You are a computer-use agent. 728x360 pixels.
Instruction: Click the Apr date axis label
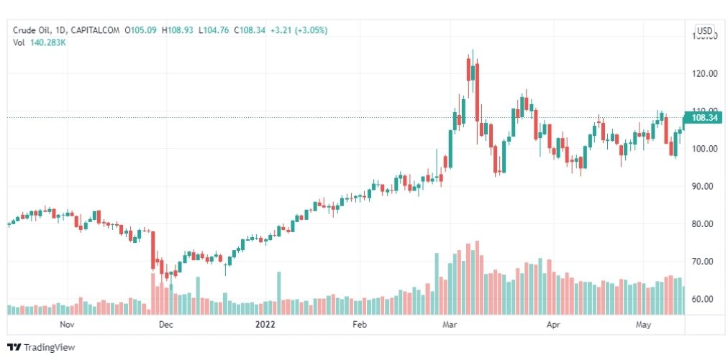click(x=553, y=325)
